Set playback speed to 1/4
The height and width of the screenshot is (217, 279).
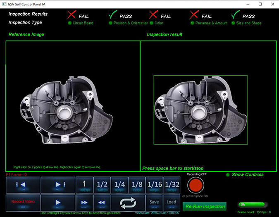tap(119, 185)
